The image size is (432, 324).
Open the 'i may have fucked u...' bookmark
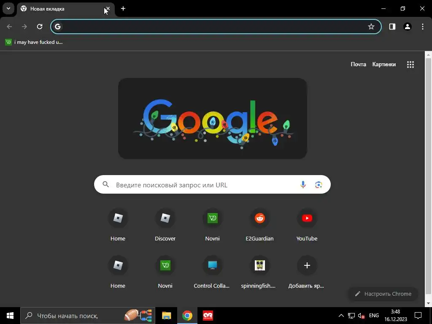pos(34,42)
